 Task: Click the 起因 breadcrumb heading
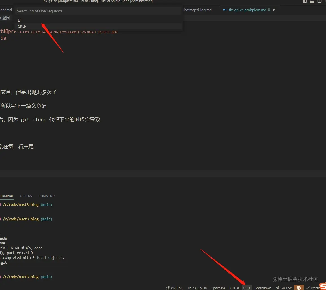pyautogui.click(x=6, y=18)
